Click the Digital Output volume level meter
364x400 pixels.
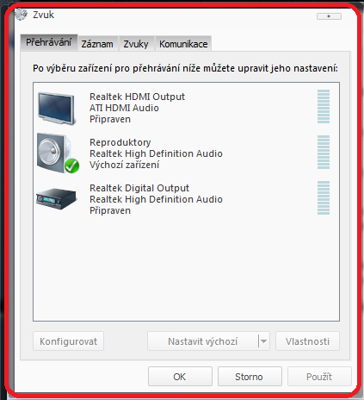(324, 197)
